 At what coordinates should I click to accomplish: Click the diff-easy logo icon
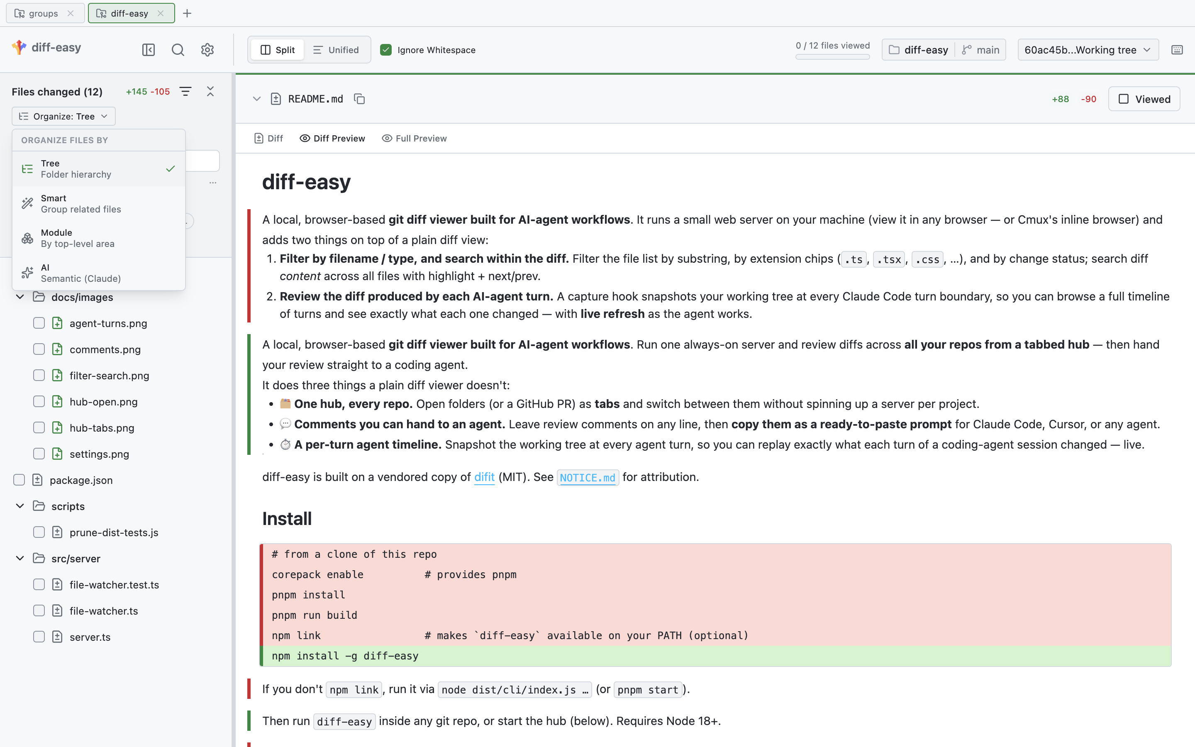tap(19, 47)
